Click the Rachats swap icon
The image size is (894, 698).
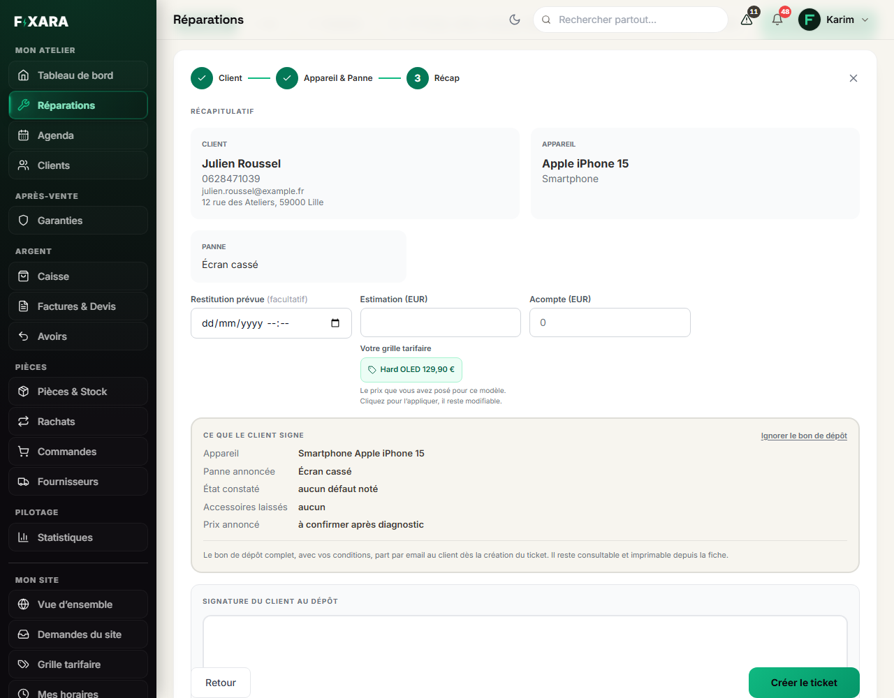24,422
